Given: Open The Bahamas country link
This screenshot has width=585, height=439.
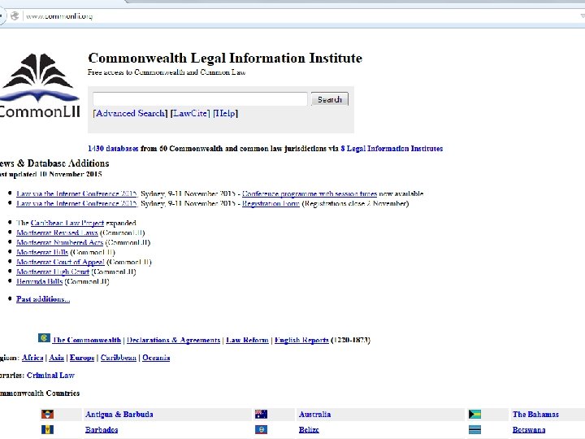Looking at the screenshot, I should click(535, 414).
